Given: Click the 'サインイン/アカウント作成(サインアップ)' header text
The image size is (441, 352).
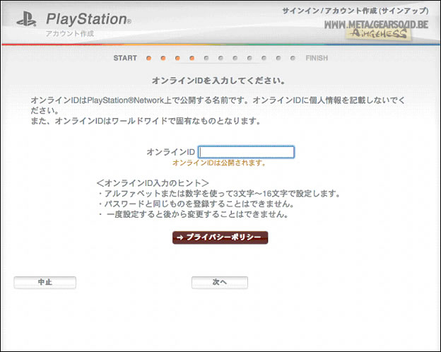Looking at the screenshot, I should point(355,11).
